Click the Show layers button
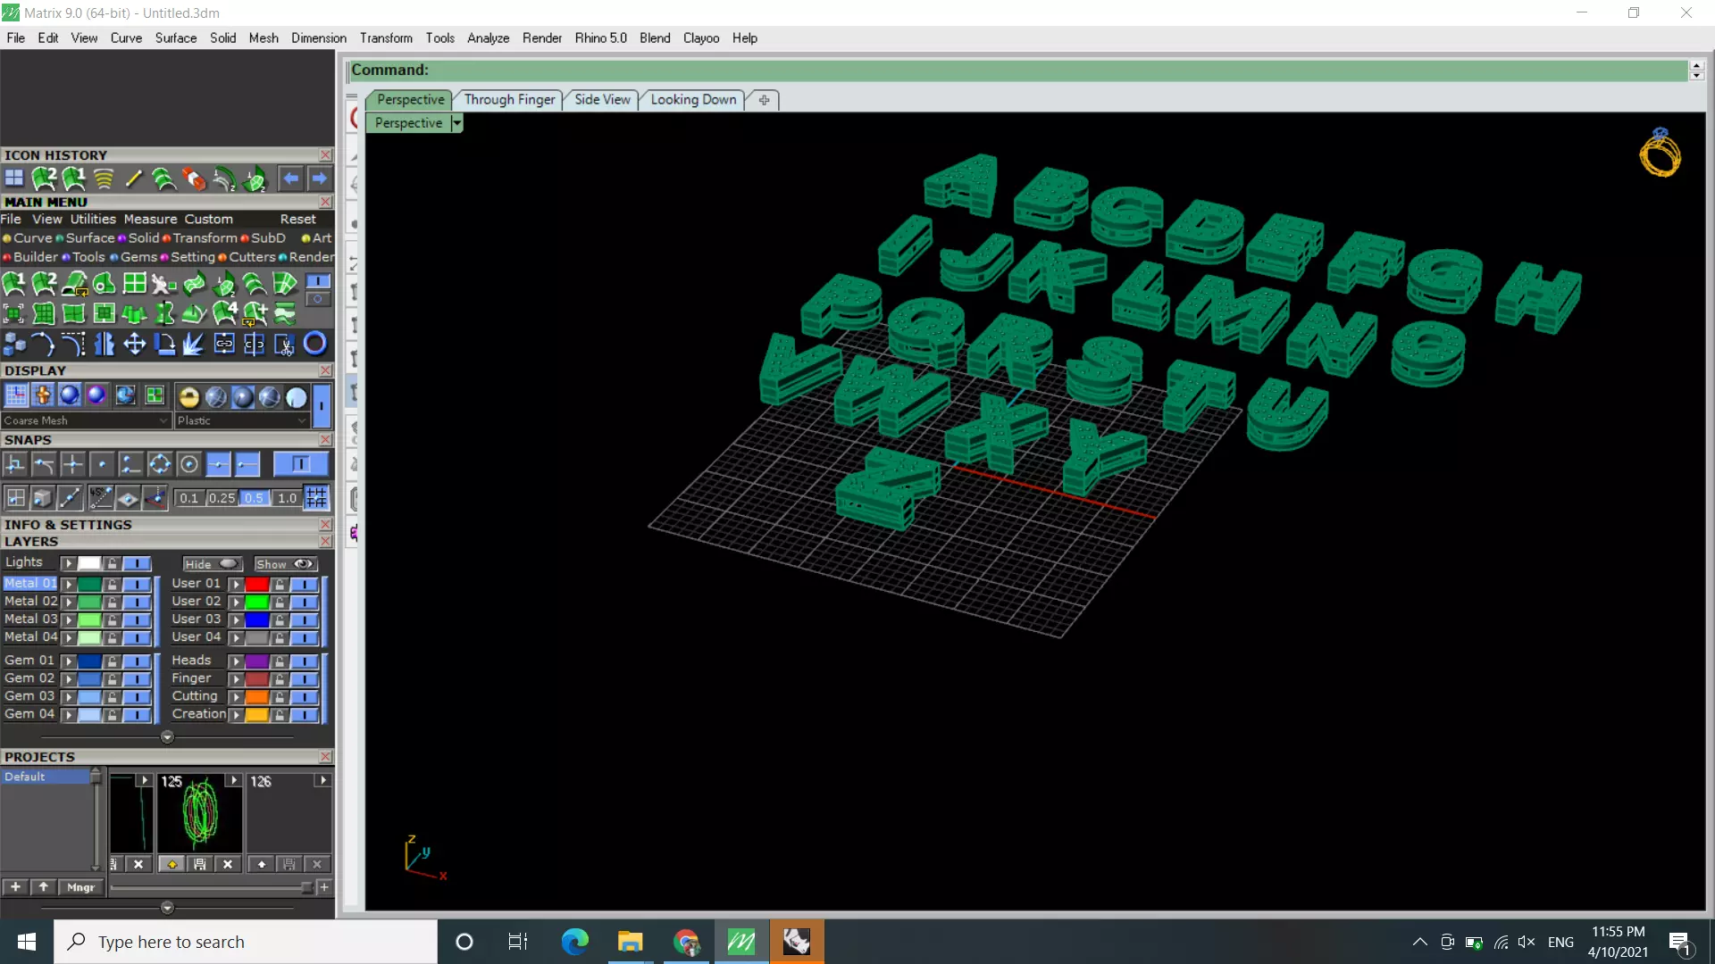 pyautogui.click(x=284, y=564)
